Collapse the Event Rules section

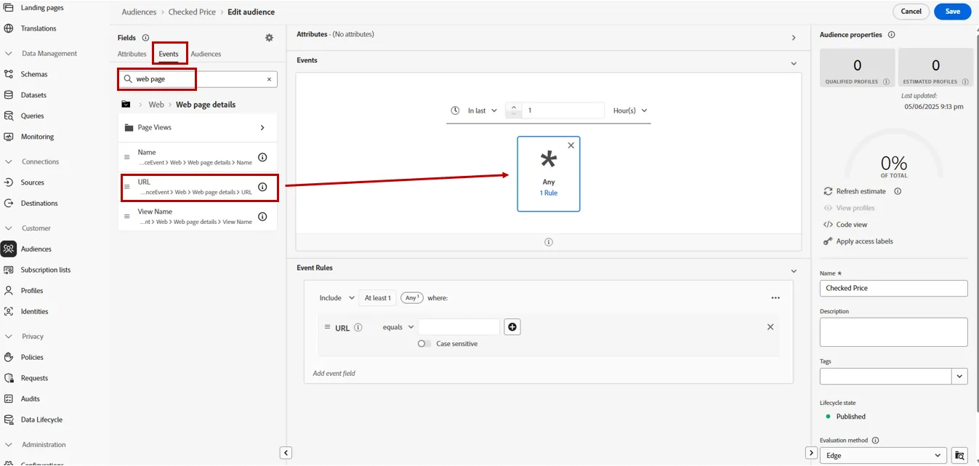pos(794,271)
